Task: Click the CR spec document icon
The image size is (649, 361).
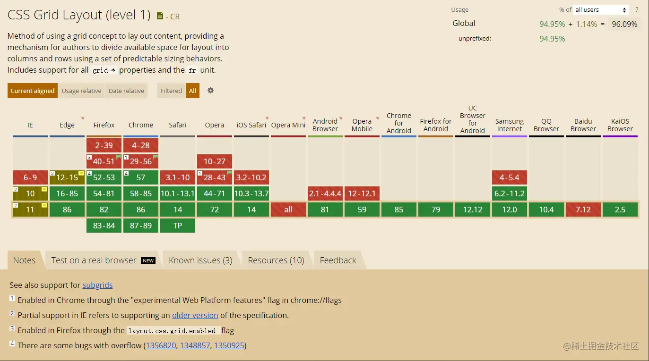Action: click(x=160, y=16)
